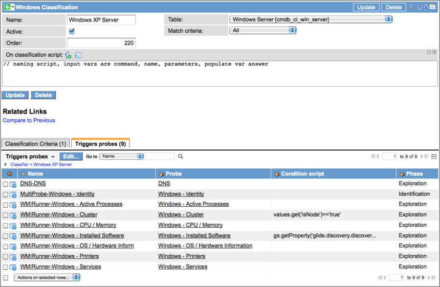Uncheck the Active checkbox

pyautogui.click(x=72, y=31)
